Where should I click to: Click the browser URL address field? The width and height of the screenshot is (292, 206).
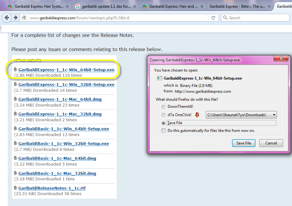click(x=118, y=18)
